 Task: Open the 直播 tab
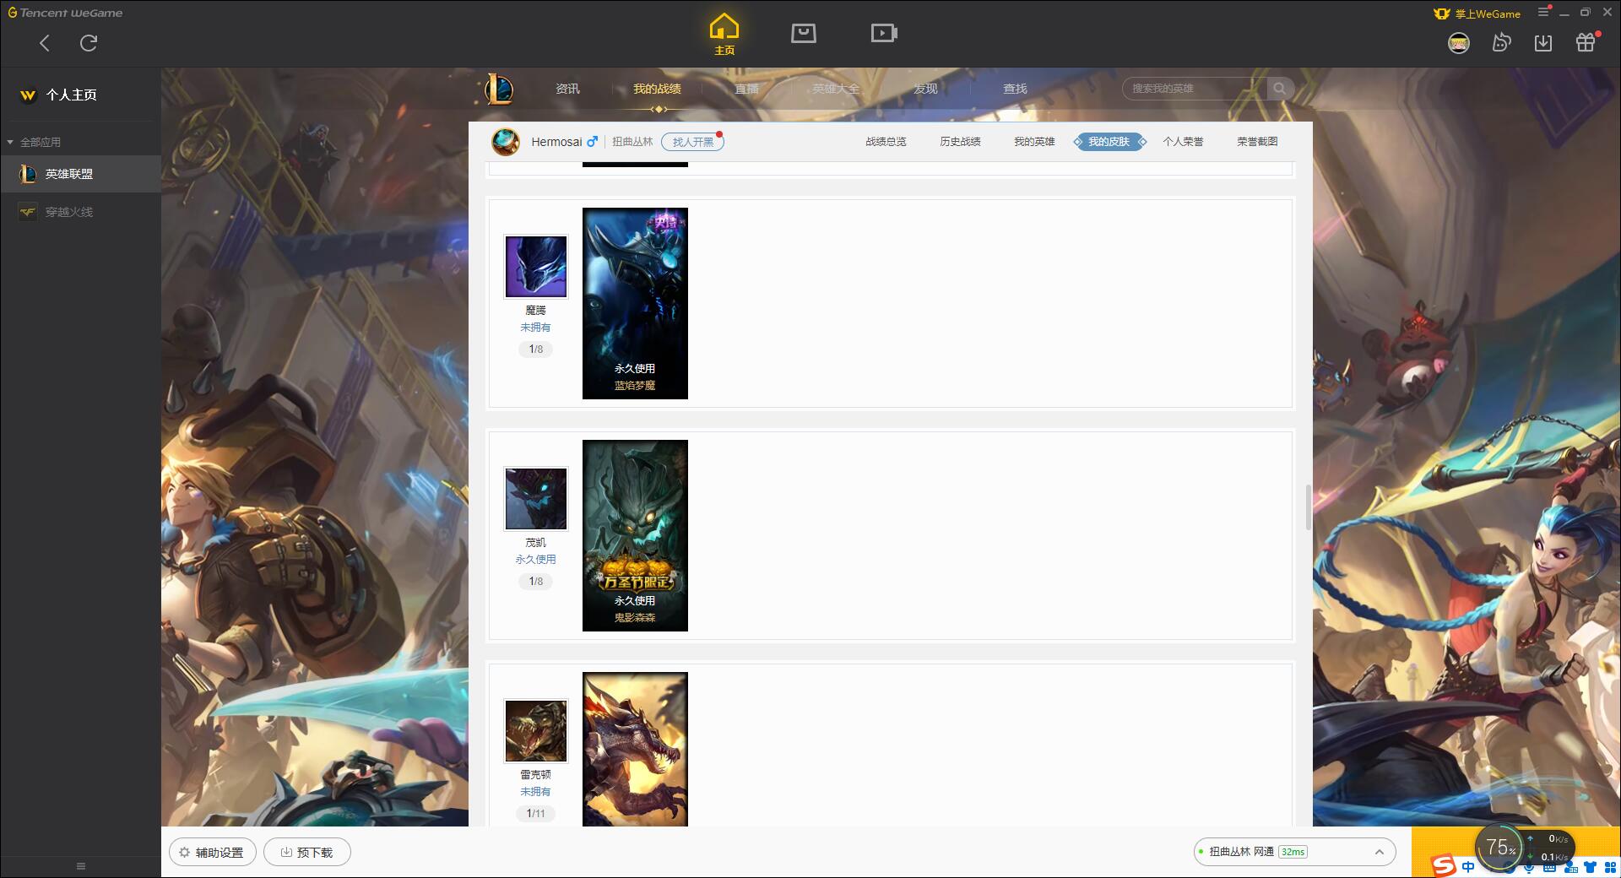click(x=746, y=89)
